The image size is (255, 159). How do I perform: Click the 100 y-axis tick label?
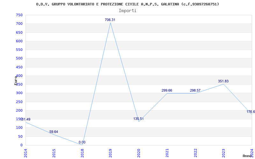click(x=19, y=128)
